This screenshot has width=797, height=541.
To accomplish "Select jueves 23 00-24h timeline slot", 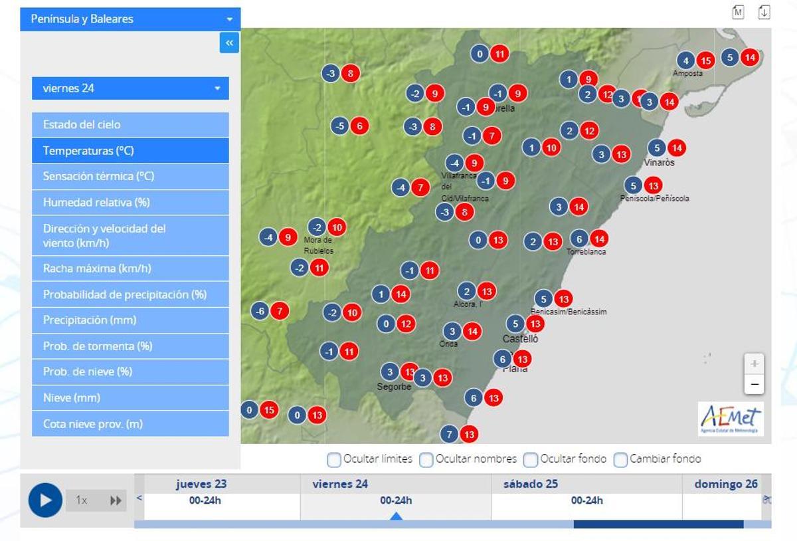I will (x=205, y=500).
